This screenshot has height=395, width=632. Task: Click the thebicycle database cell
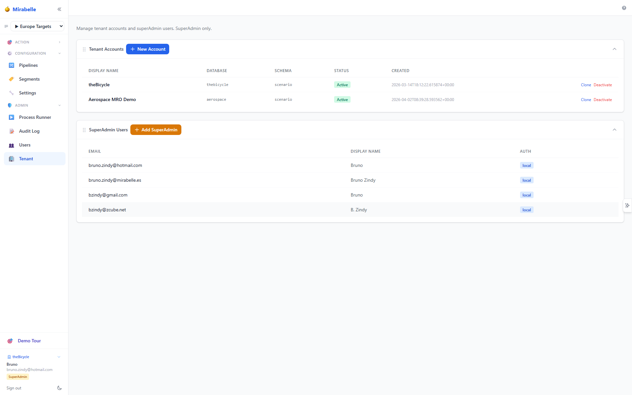(217, 85)
